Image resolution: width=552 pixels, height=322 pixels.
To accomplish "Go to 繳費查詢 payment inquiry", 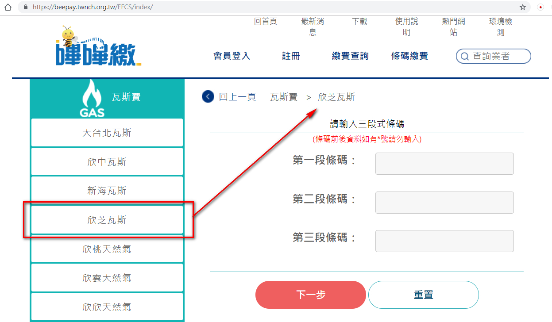I will pos(350,56).
